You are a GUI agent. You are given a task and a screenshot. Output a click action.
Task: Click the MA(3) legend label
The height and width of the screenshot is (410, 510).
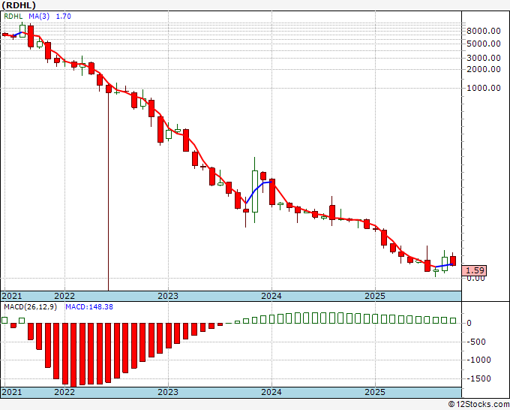coord(39,17)
